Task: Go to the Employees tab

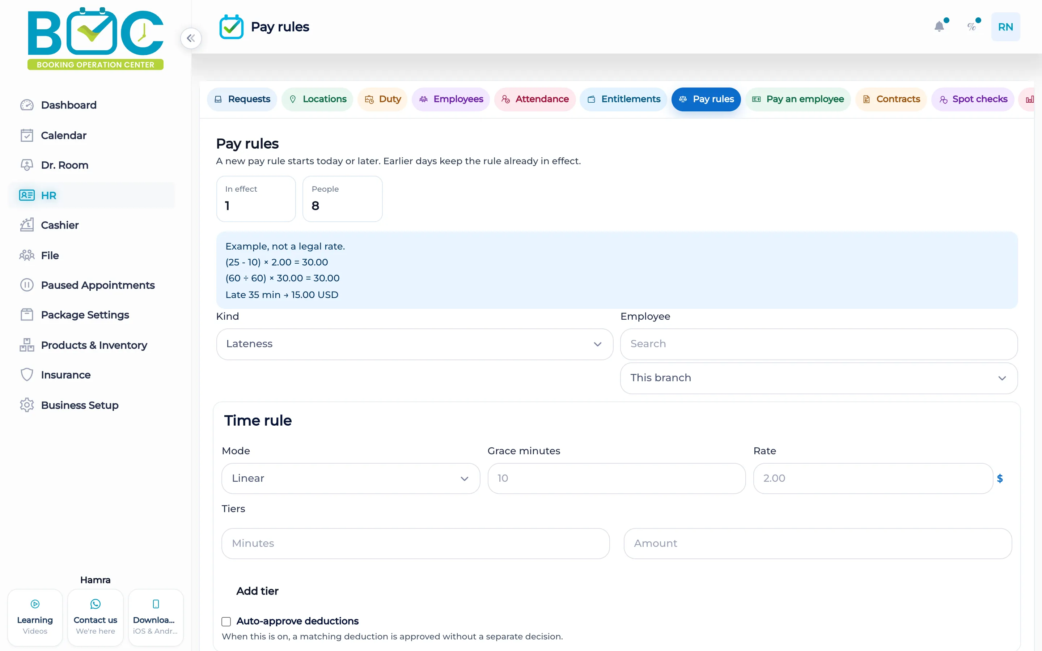Action: click(x=451, y=99)
